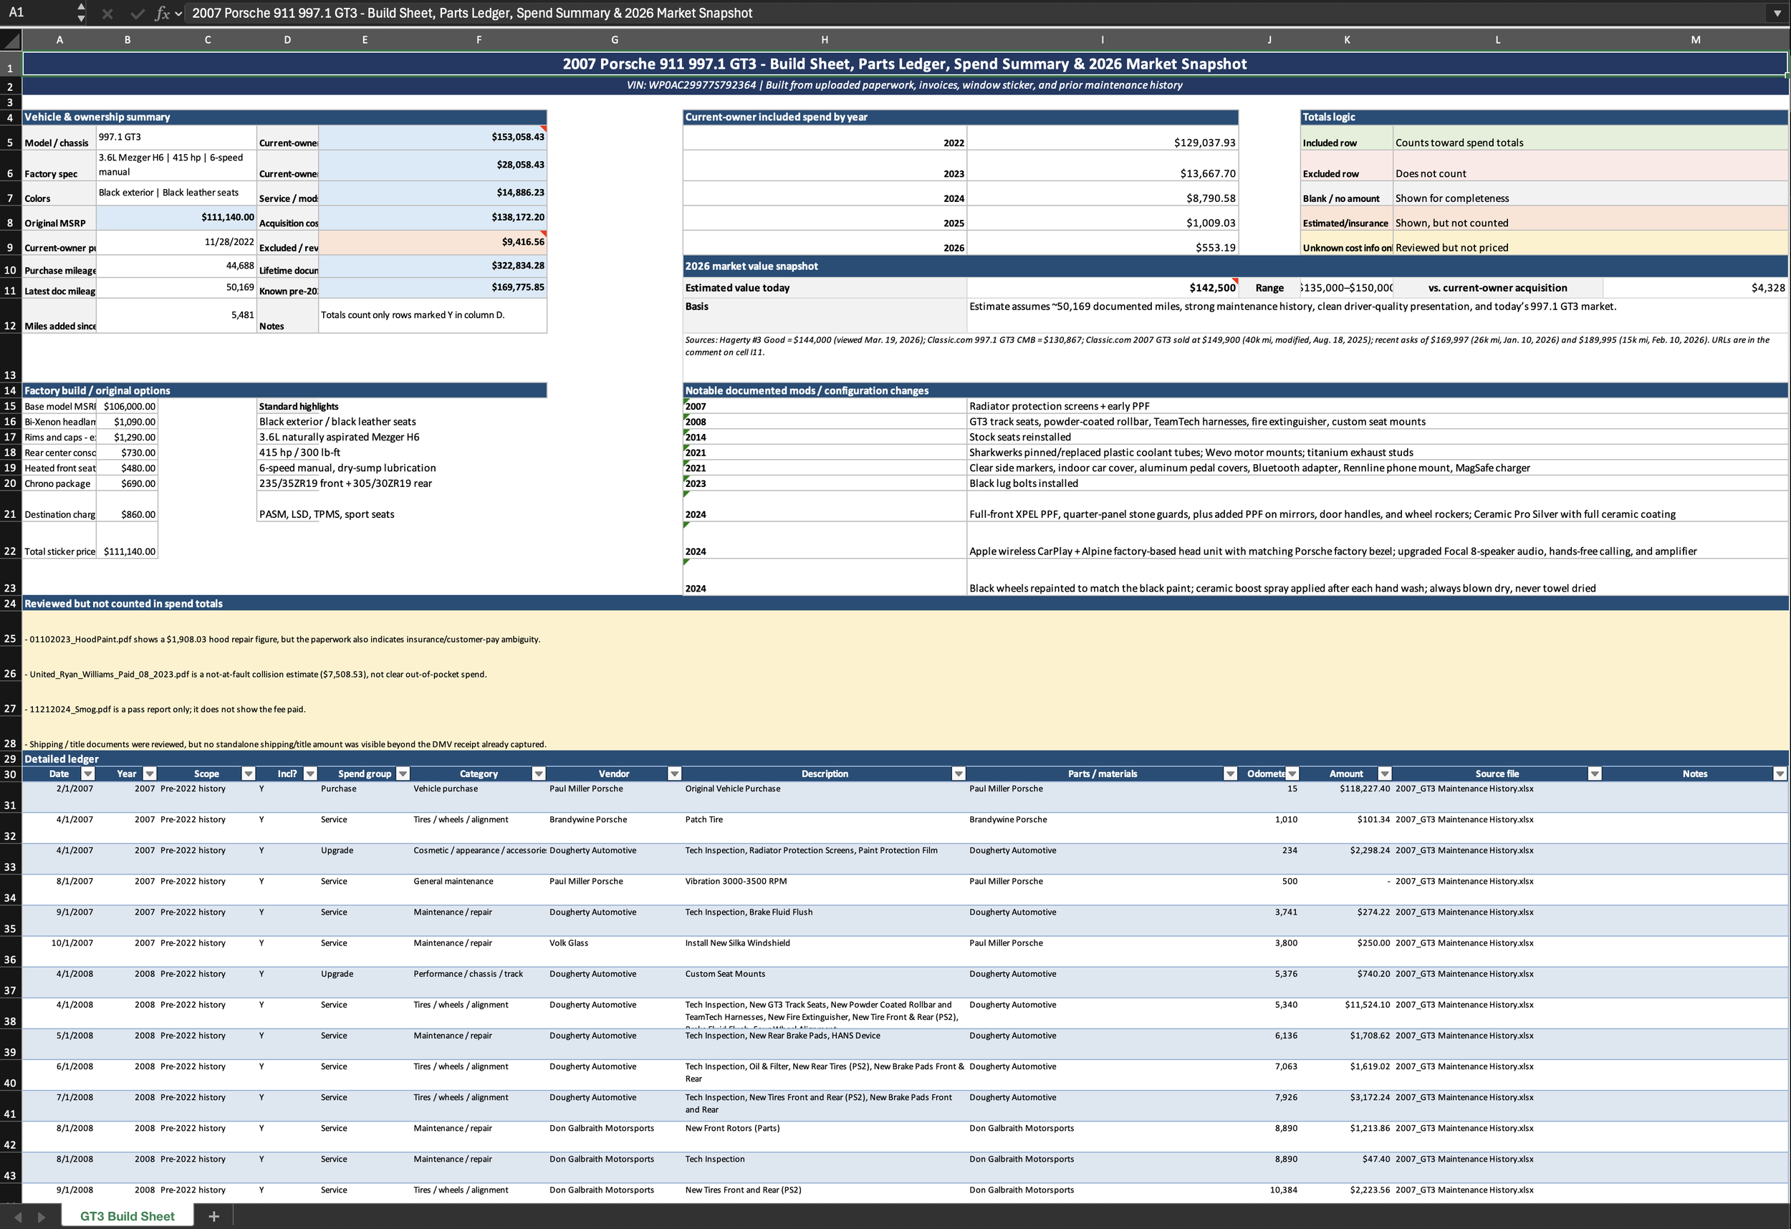Click the Vehicle & ownership summary header
The width and height of the screenshot is (1791, 1229).
click(284, 117)
